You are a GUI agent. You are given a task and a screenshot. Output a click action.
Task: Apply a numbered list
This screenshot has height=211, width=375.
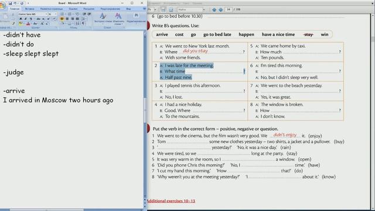[x=70, y=14]
